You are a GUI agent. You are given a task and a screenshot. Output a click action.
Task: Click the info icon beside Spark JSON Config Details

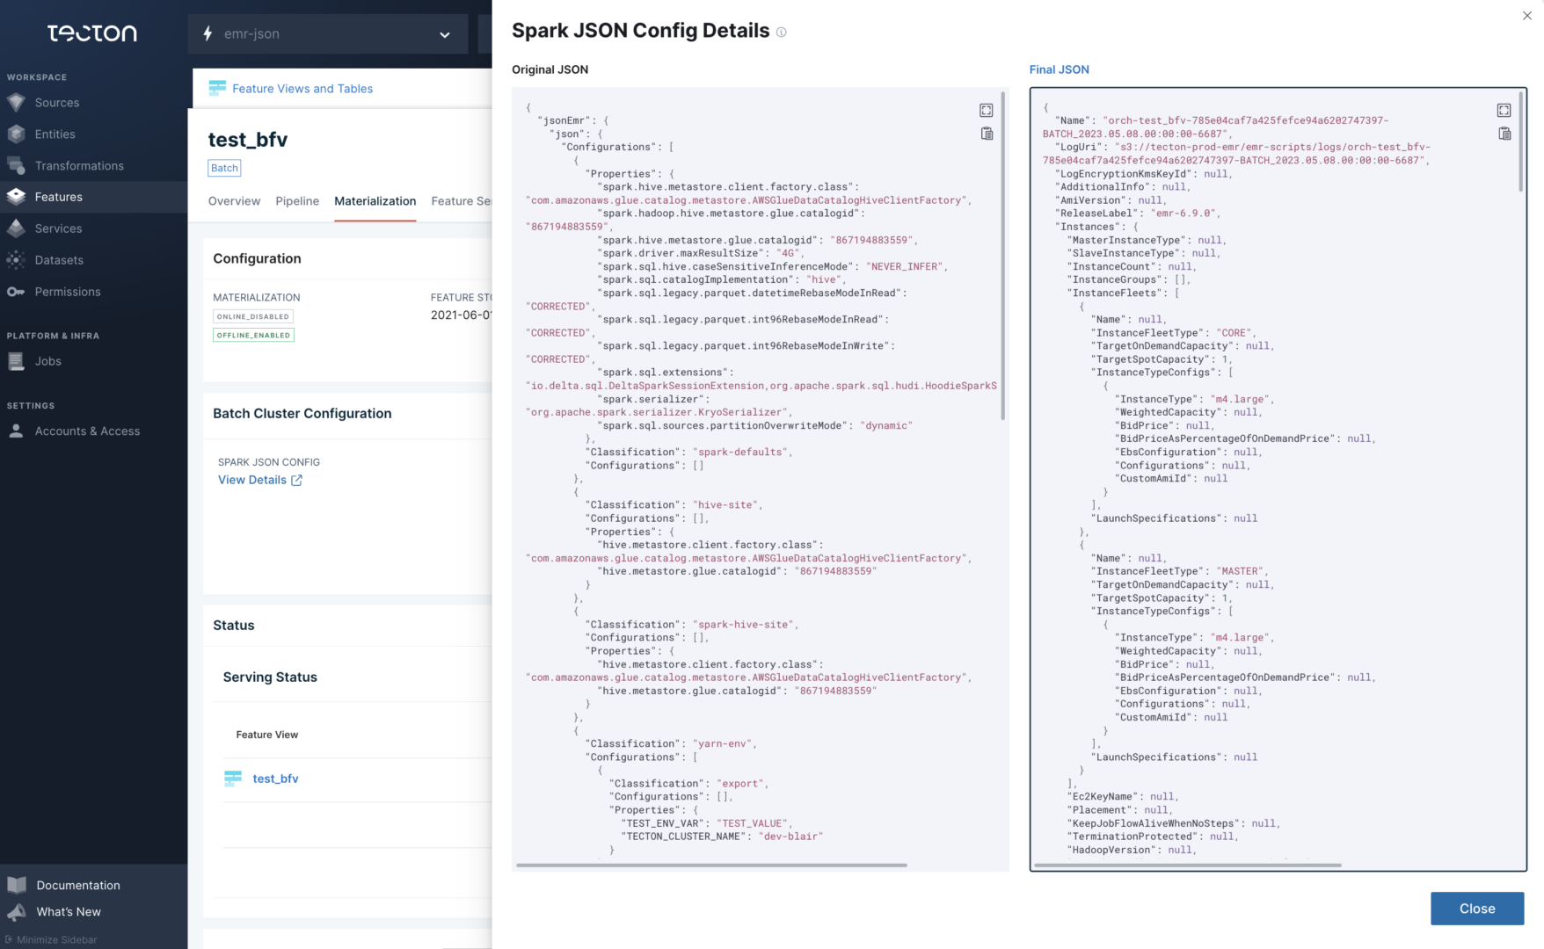(x=781, y=32)
